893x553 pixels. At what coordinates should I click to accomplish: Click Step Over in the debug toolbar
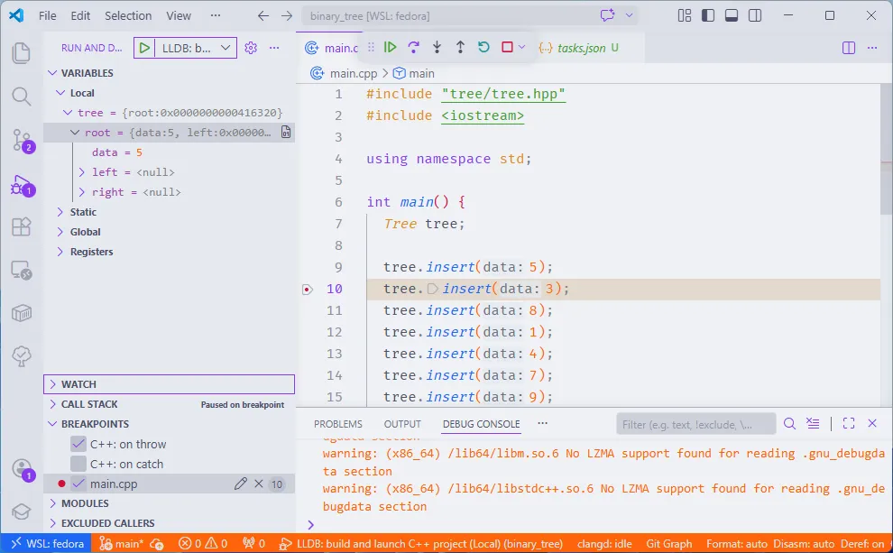tap(413, 47)
